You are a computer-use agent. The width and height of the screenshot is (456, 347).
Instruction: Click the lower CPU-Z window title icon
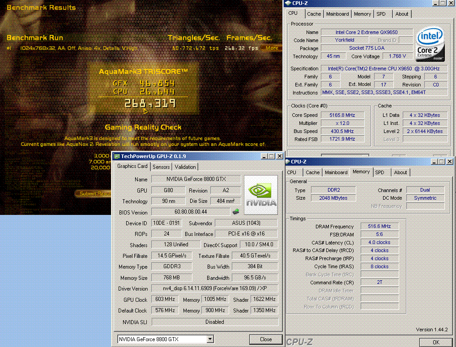pyautogui.click(x=287, y=162)
